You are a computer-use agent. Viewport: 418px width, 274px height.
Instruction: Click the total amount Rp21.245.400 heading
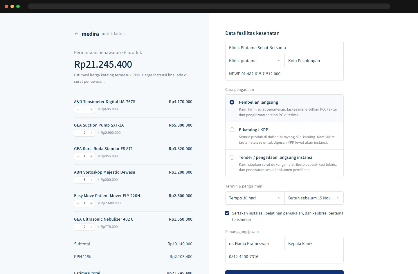(x=103, y=64)
